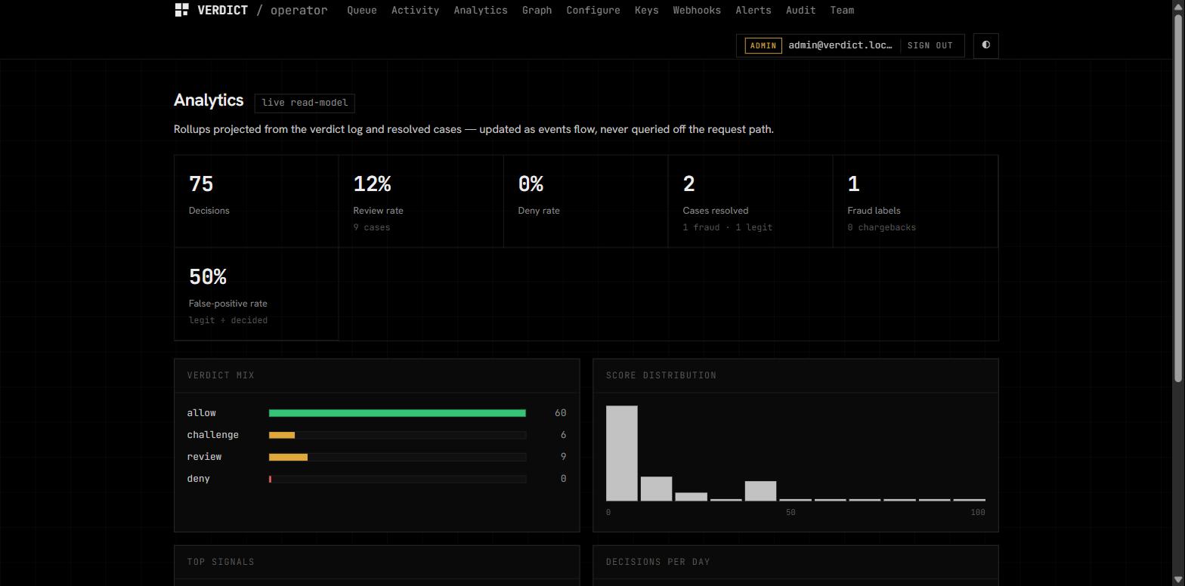Viewport: 1185px width, 586px height.
Task: Click the green allow bar
Action: pos(398,413)
